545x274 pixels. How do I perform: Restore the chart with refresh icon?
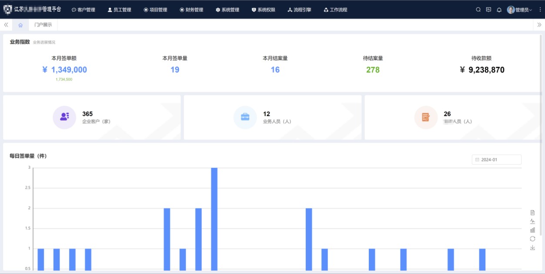tap(532, 239)
